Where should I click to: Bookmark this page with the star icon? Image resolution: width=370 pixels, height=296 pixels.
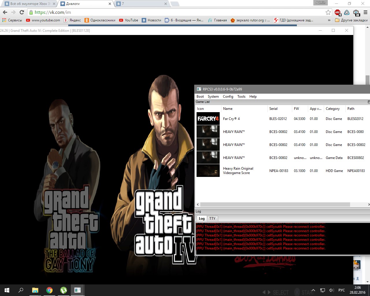tap(328, 12)
